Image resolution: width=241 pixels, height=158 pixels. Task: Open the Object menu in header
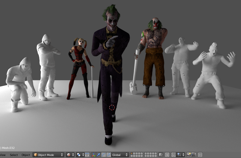tap(26, 155)
